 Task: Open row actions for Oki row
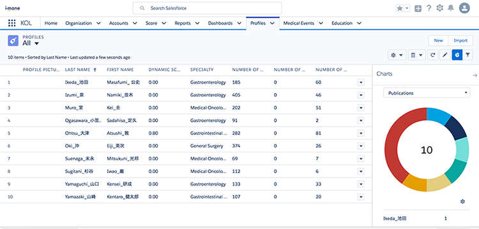pos(360,146)
